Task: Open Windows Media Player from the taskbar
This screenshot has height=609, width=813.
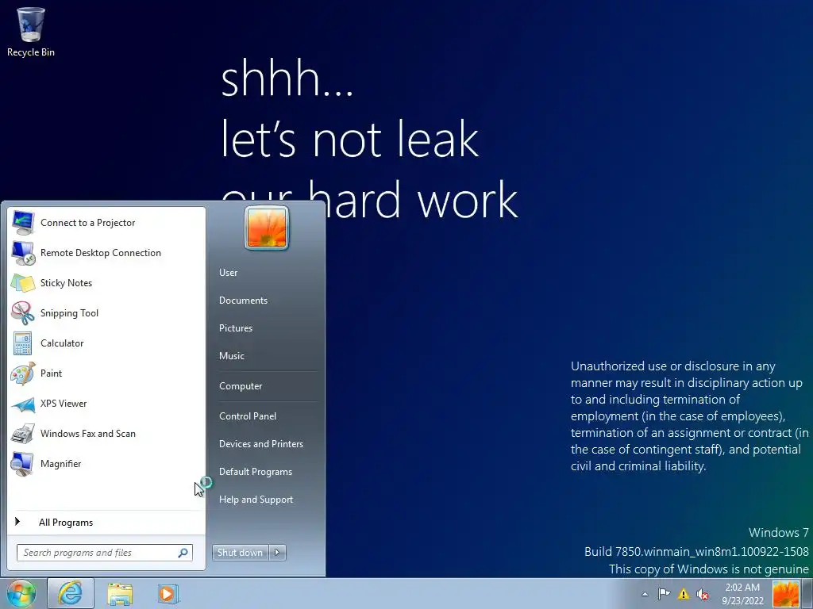Action: (168, 593)
